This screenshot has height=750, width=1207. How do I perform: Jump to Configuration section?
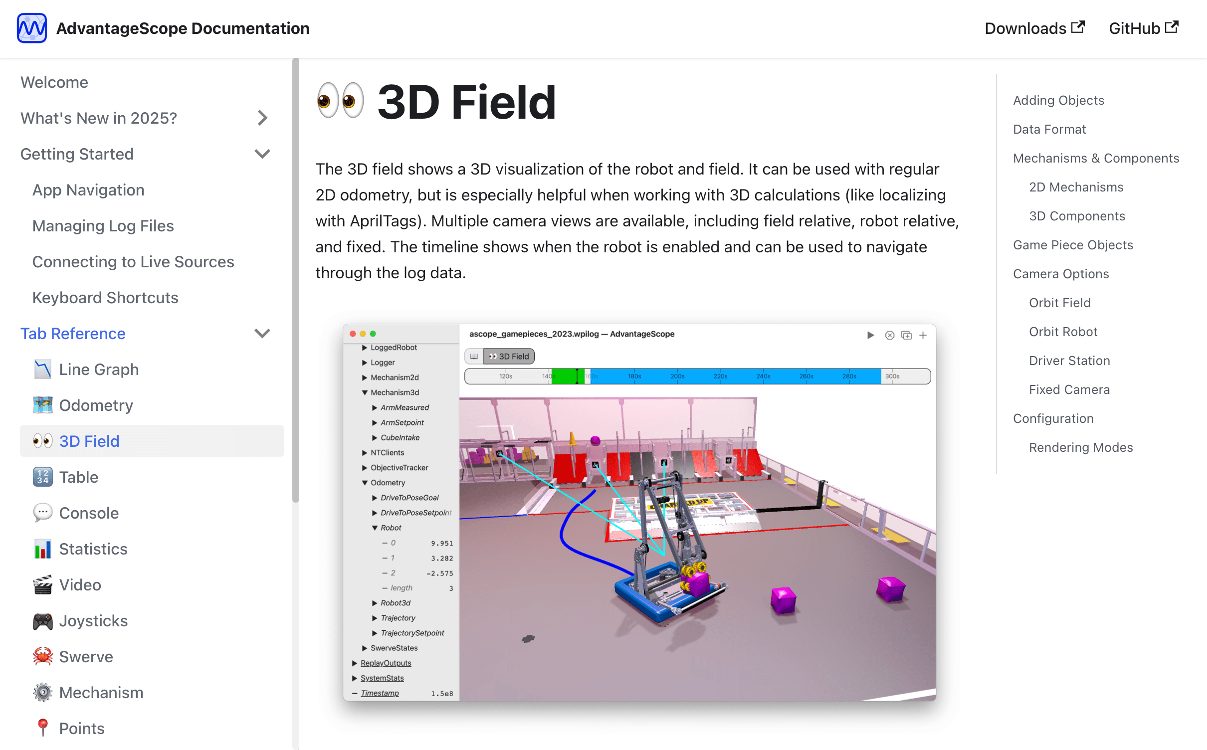[x=1053, y=418]
